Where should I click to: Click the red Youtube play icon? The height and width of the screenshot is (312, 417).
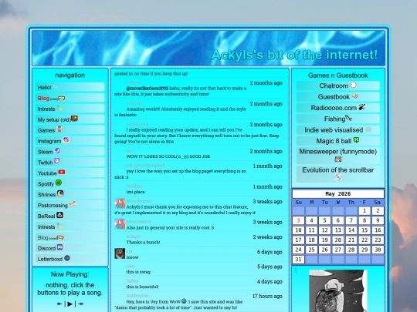62,173
